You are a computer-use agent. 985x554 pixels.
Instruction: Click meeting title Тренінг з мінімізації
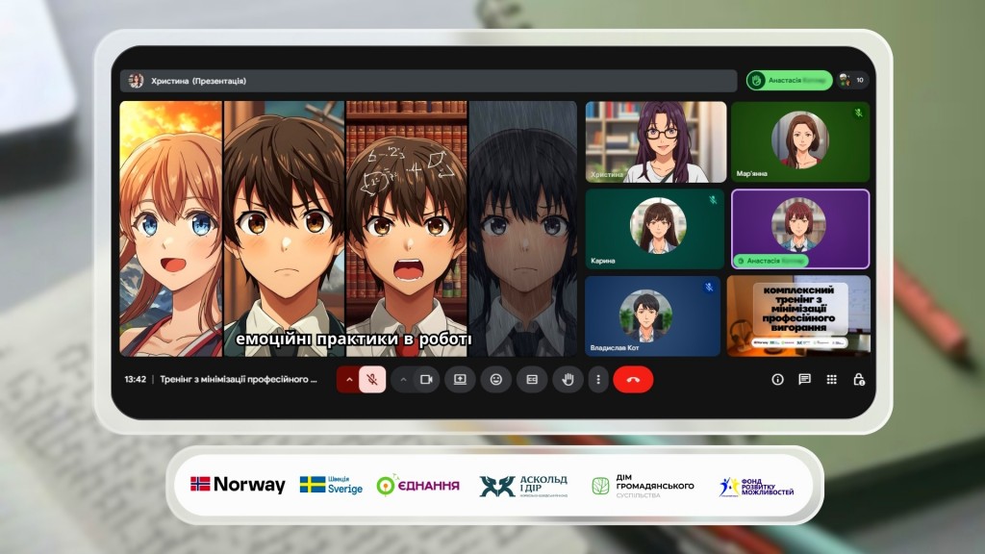pos(239,379)
